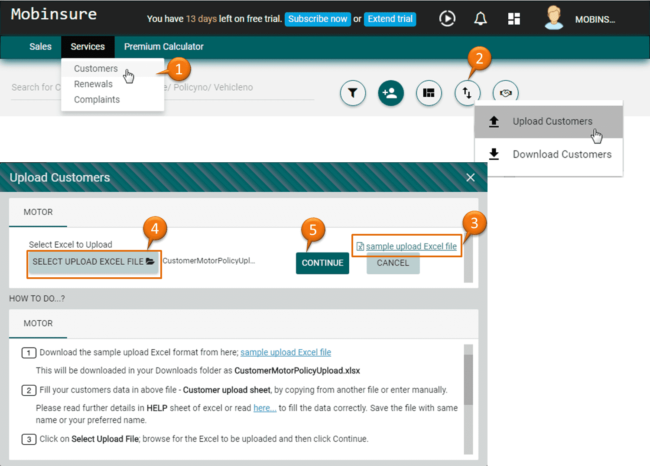Click the customer search input field
The height and width of the screenshot is (466, 650).
162,88
